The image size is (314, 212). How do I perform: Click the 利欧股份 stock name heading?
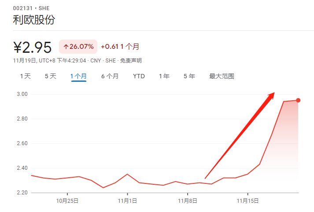[34, 20]
